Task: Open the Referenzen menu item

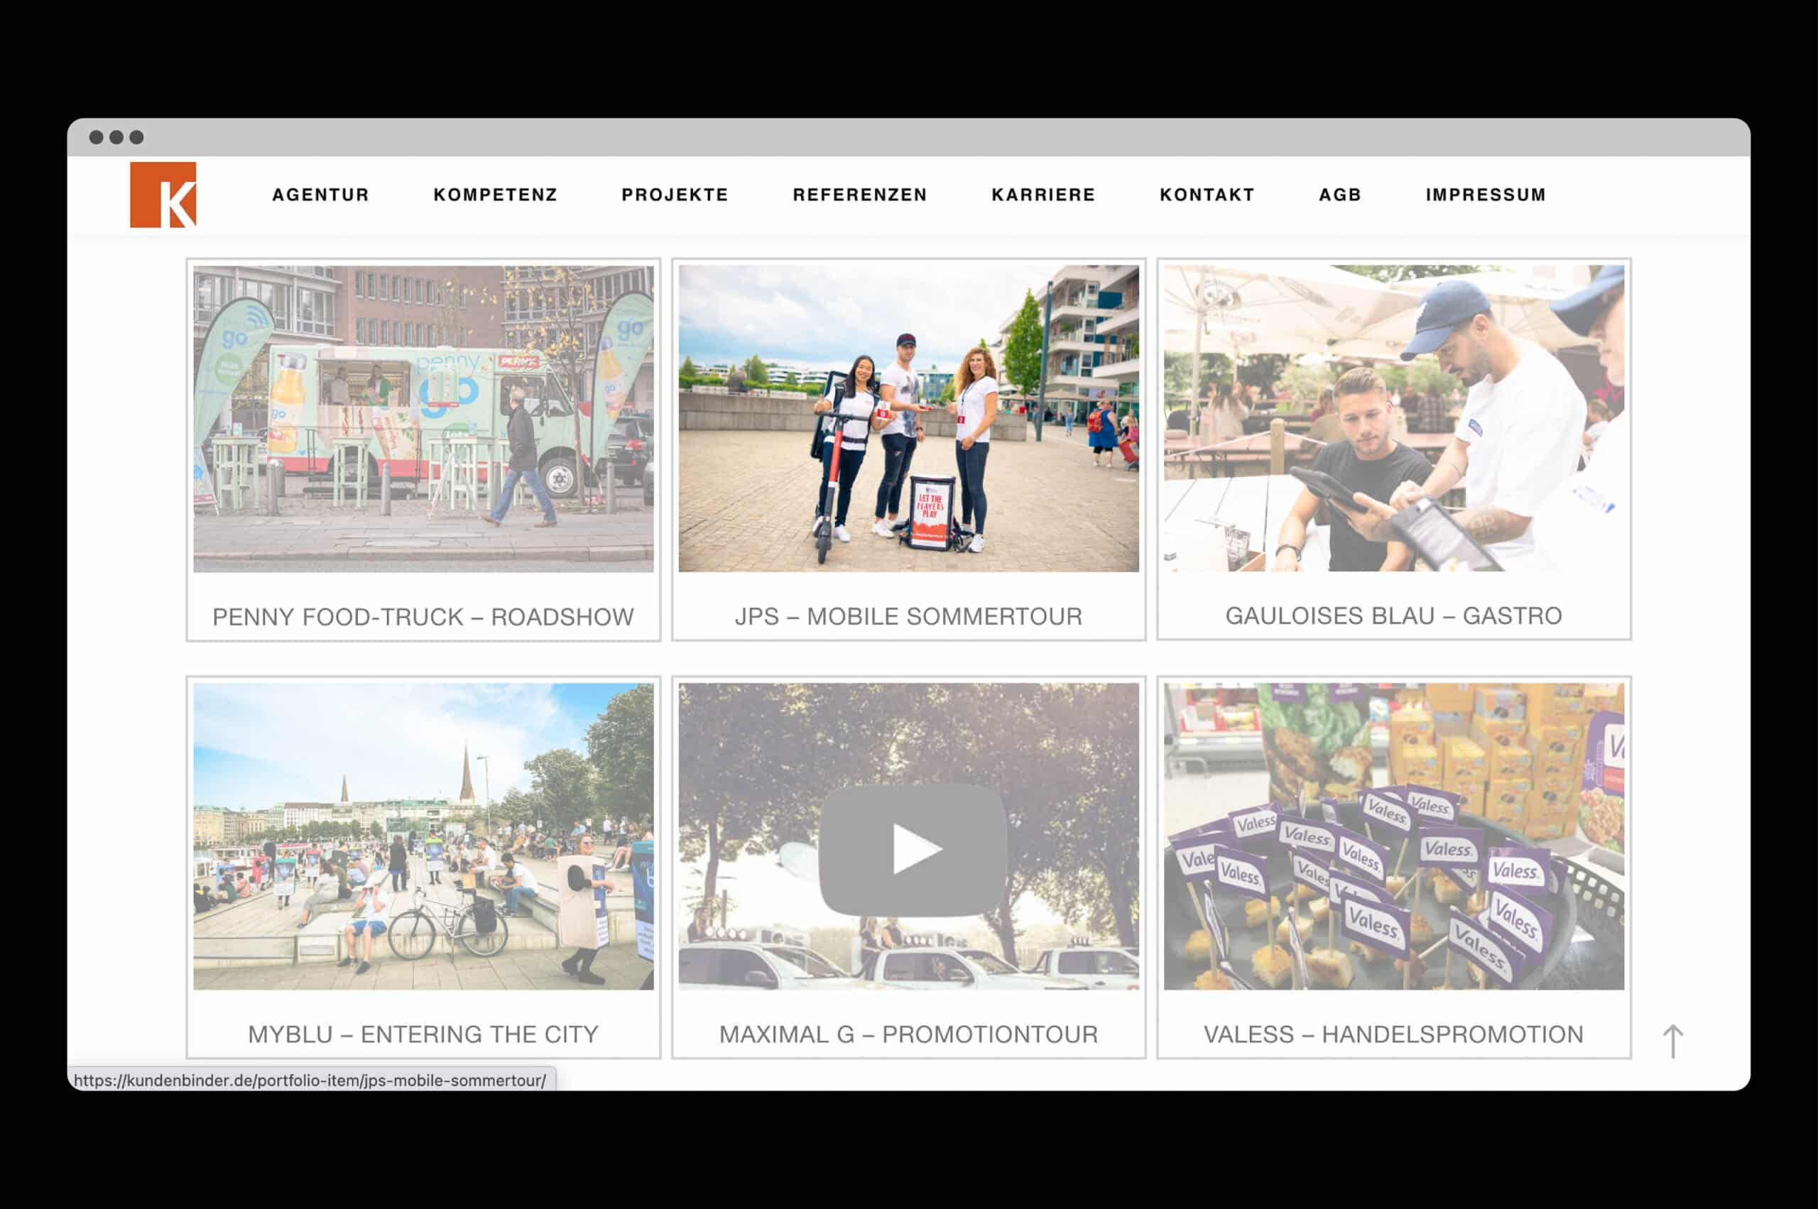Action: (860, 195)
